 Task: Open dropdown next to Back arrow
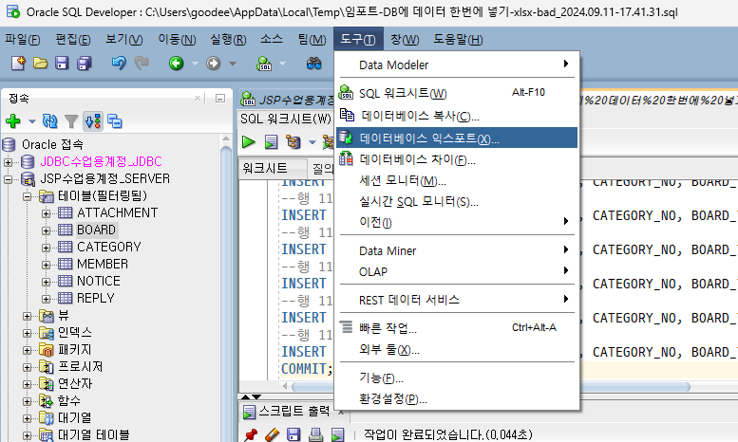(x=195, y=64)
